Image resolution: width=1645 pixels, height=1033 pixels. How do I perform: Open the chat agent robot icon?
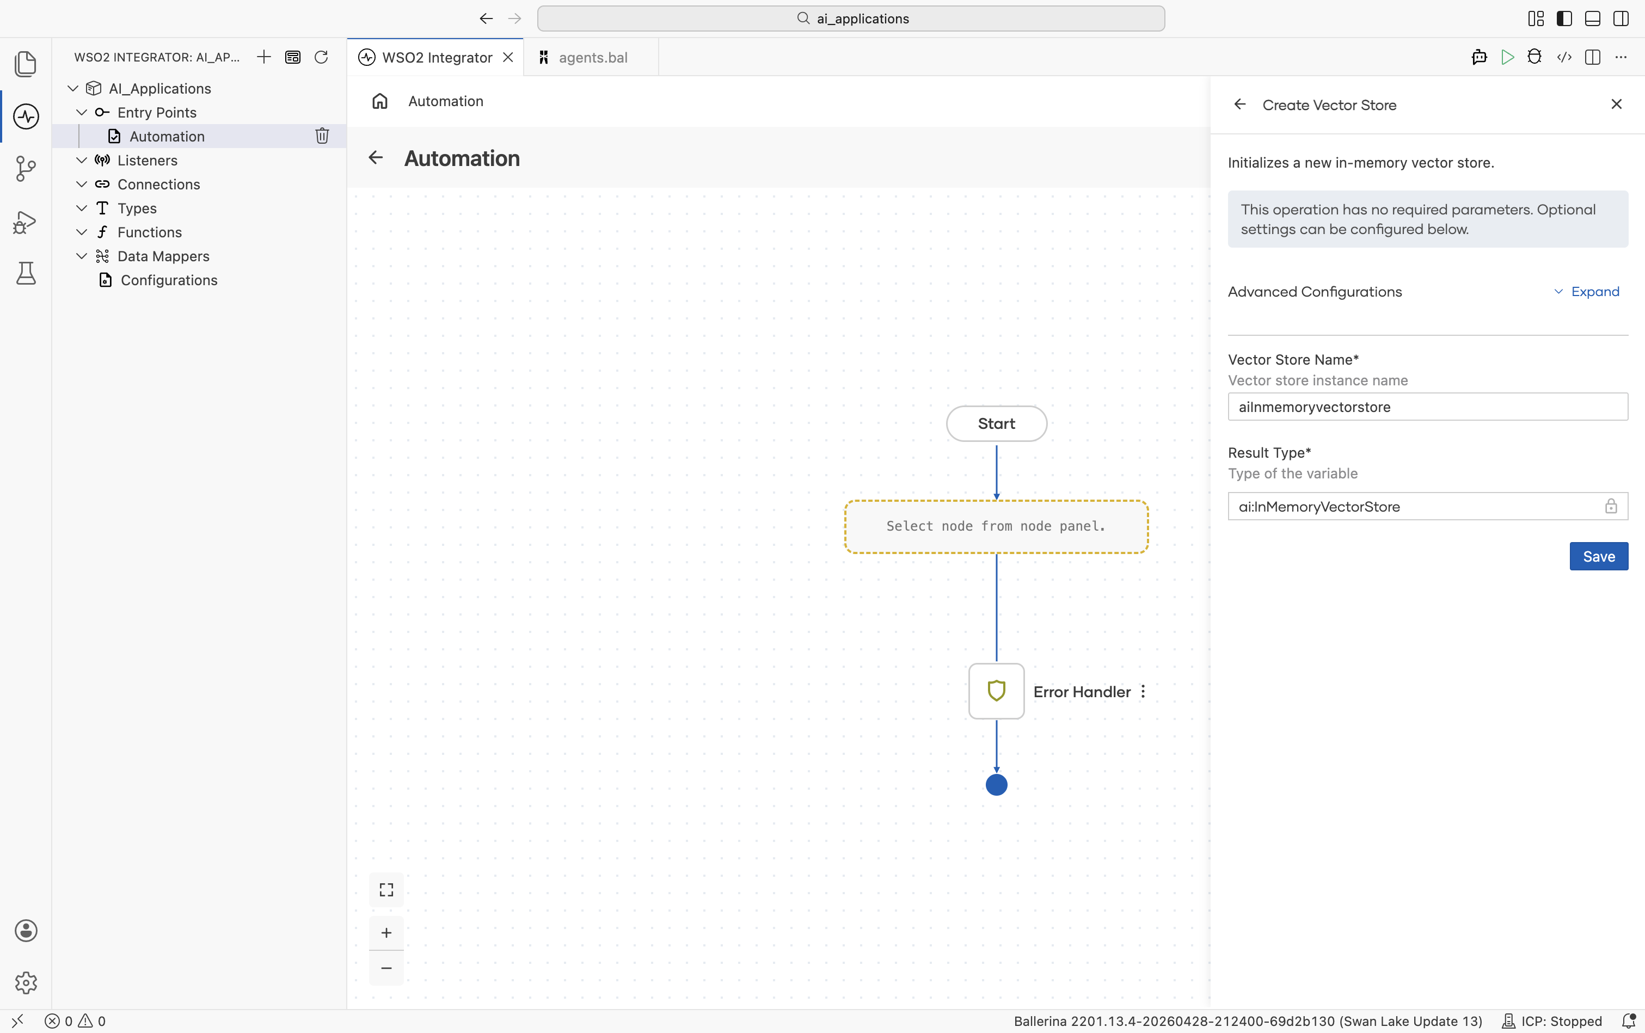point(1479,57)
